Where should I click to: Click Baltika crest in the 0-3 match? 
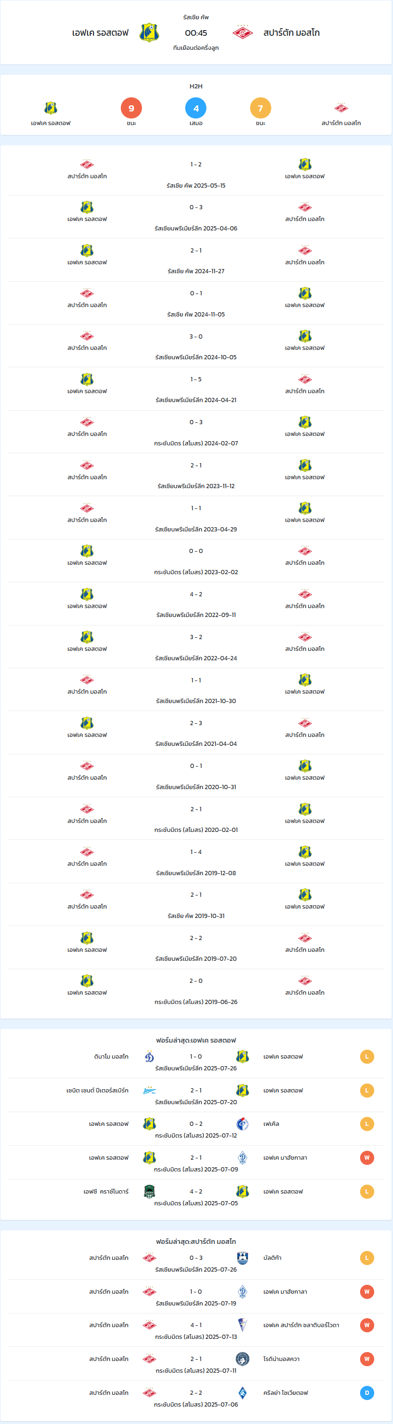pyautogui.click(x=242, y=1258)
